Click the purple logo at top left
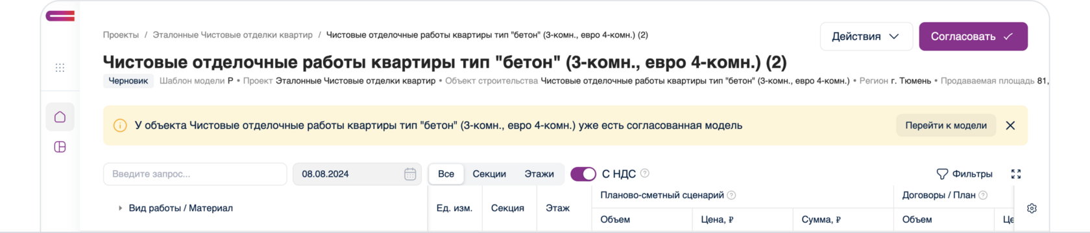1090x233 pixels. [x=60, y=16]
